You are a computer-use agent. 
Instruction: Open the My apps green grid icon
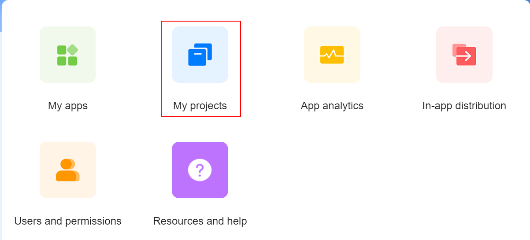coord(67,55)
